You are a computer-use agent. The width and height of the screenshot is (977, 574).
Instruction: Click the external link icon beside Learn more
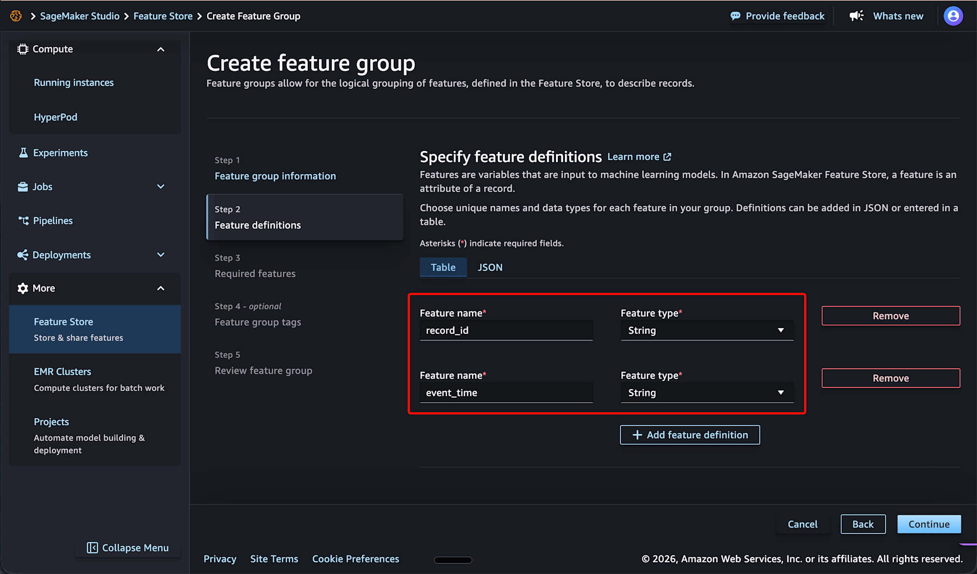667,157
